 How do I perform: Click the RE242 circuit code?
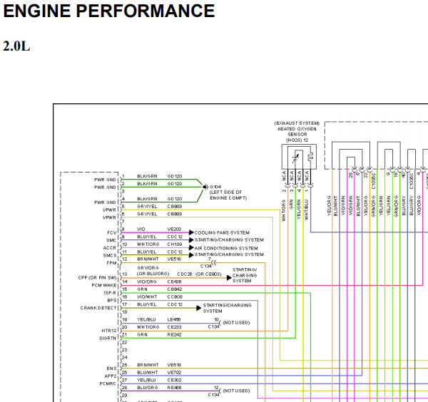coord(174,334)
